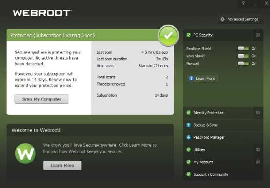
Task: Click Support / Community green check icon
Action: [x=188, y=174]
